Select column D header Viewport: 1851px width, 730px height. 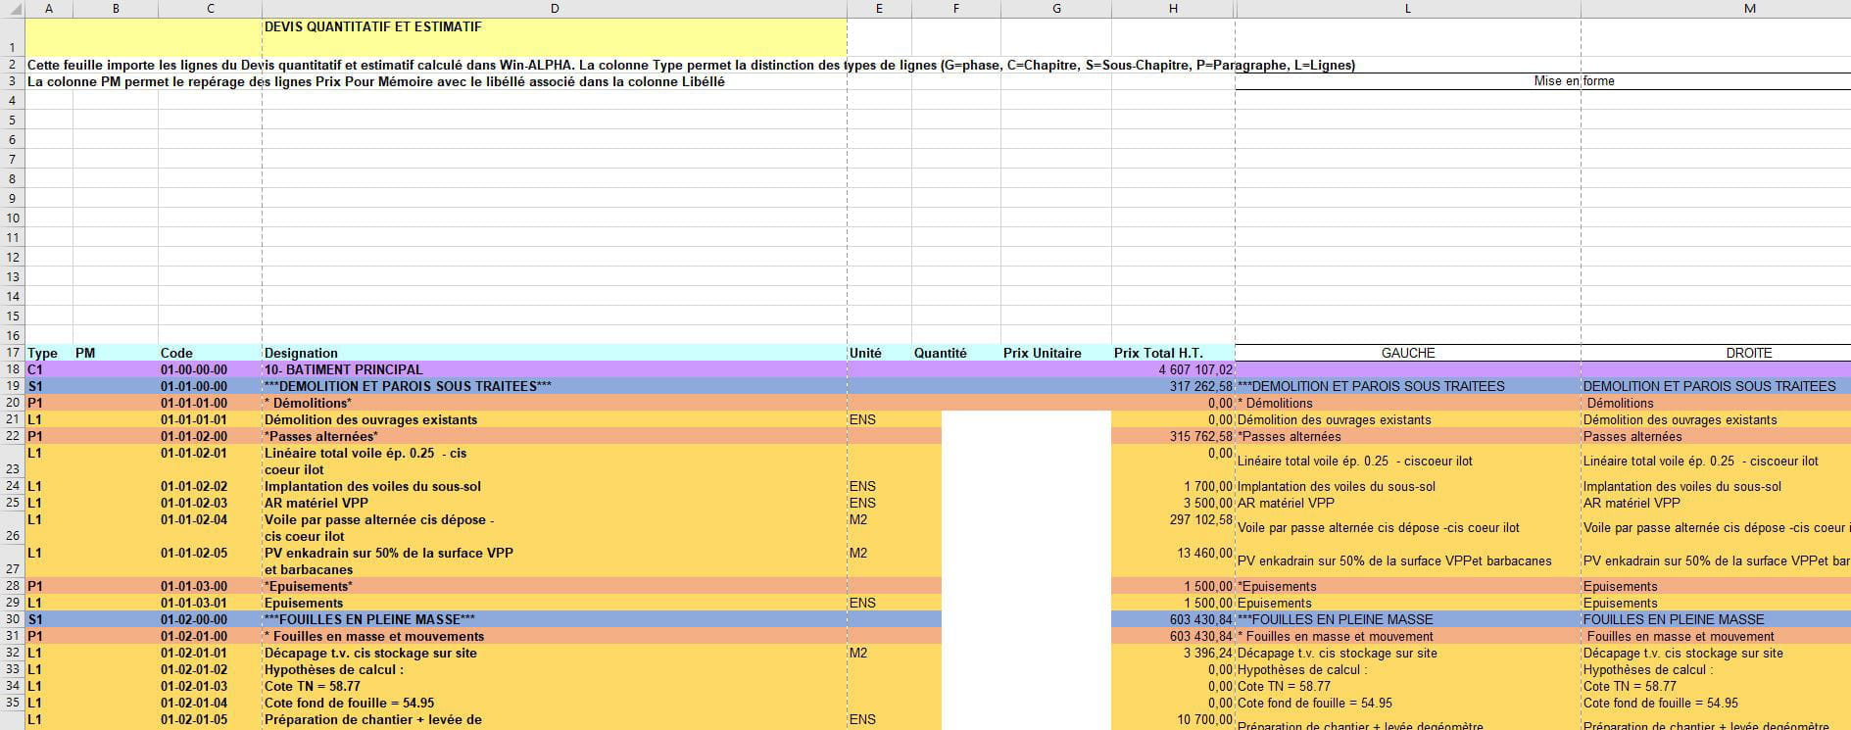[555, 8]
